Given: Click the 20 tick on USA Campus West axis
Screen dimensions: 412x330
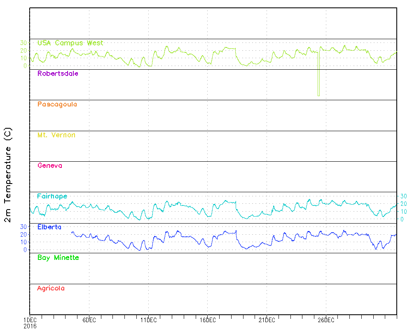Looking at the screenshot, I should click(x=23, y=50).
